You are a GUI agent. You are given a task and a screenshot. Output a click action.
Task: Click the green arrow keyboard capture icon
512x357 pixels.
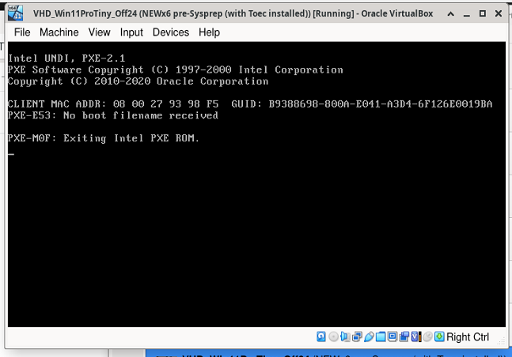439,336
